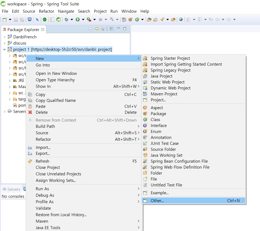260x231 pixels.
Task: Open the Refactor menu in menu bar
Action: (x=47, y=11)
